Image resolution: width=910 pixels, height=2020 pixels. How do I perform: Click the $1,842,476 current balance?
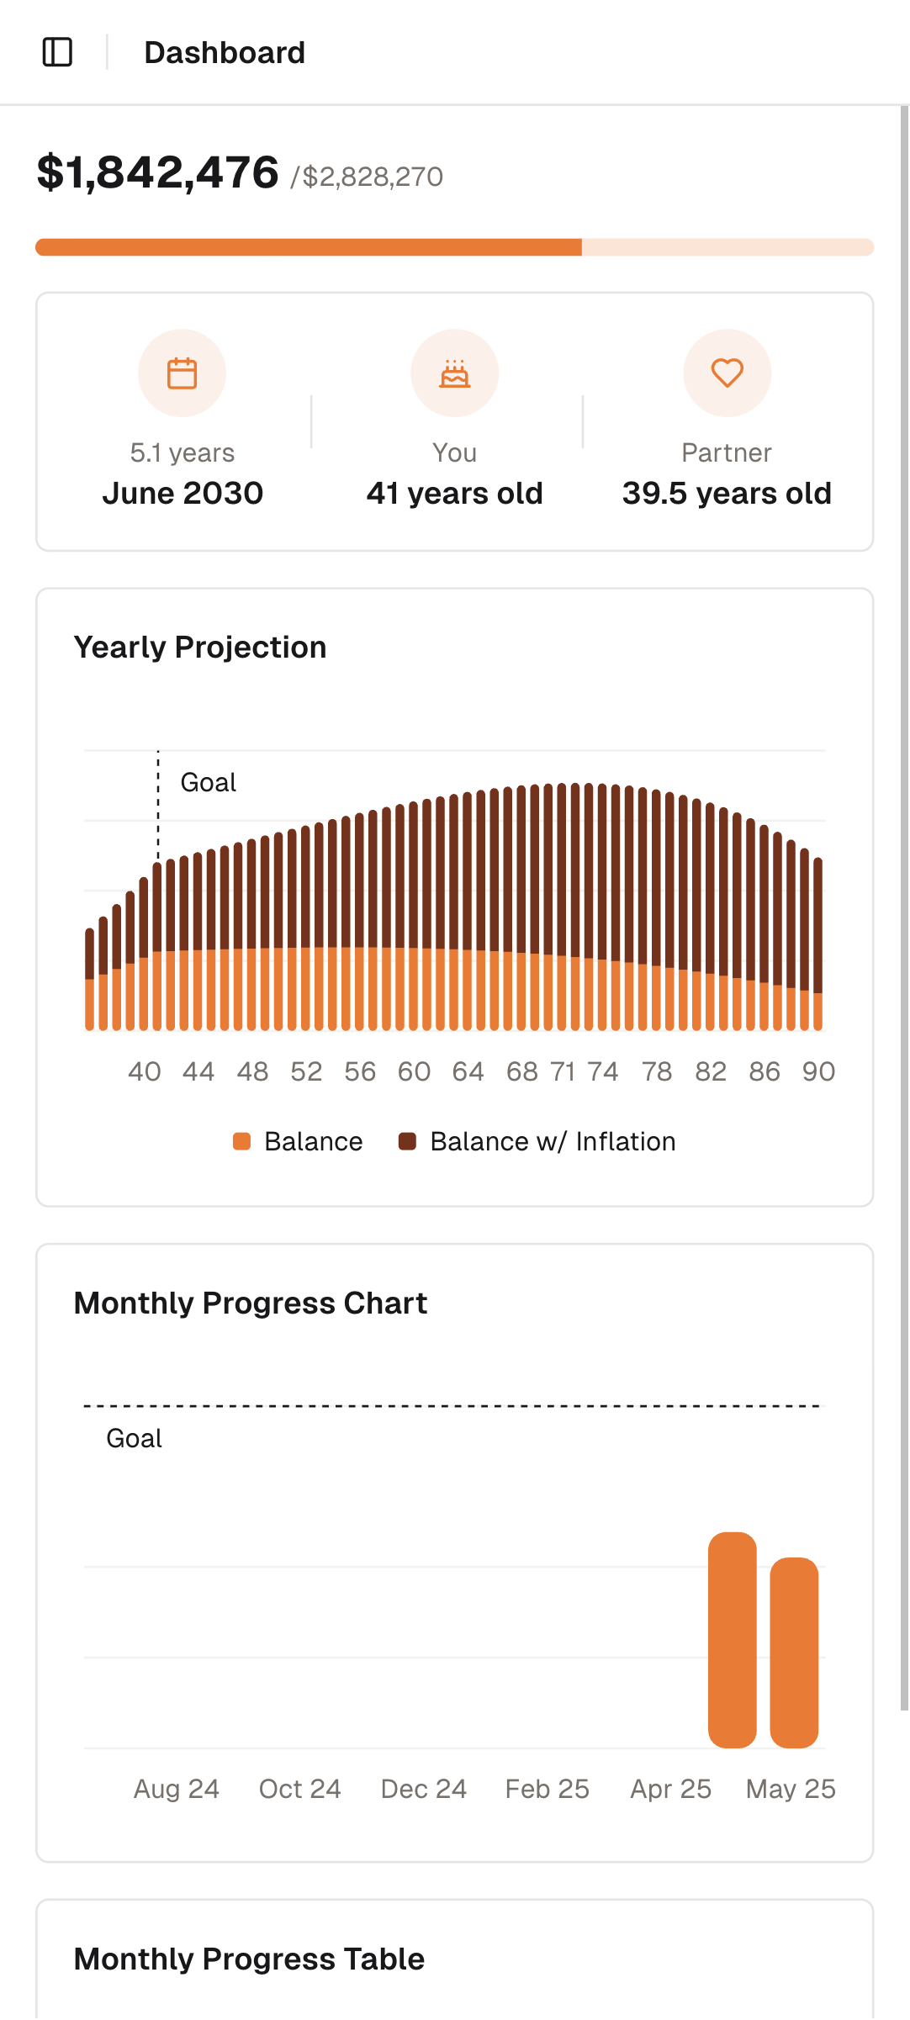pyautogui.click(x=158, y=172)
